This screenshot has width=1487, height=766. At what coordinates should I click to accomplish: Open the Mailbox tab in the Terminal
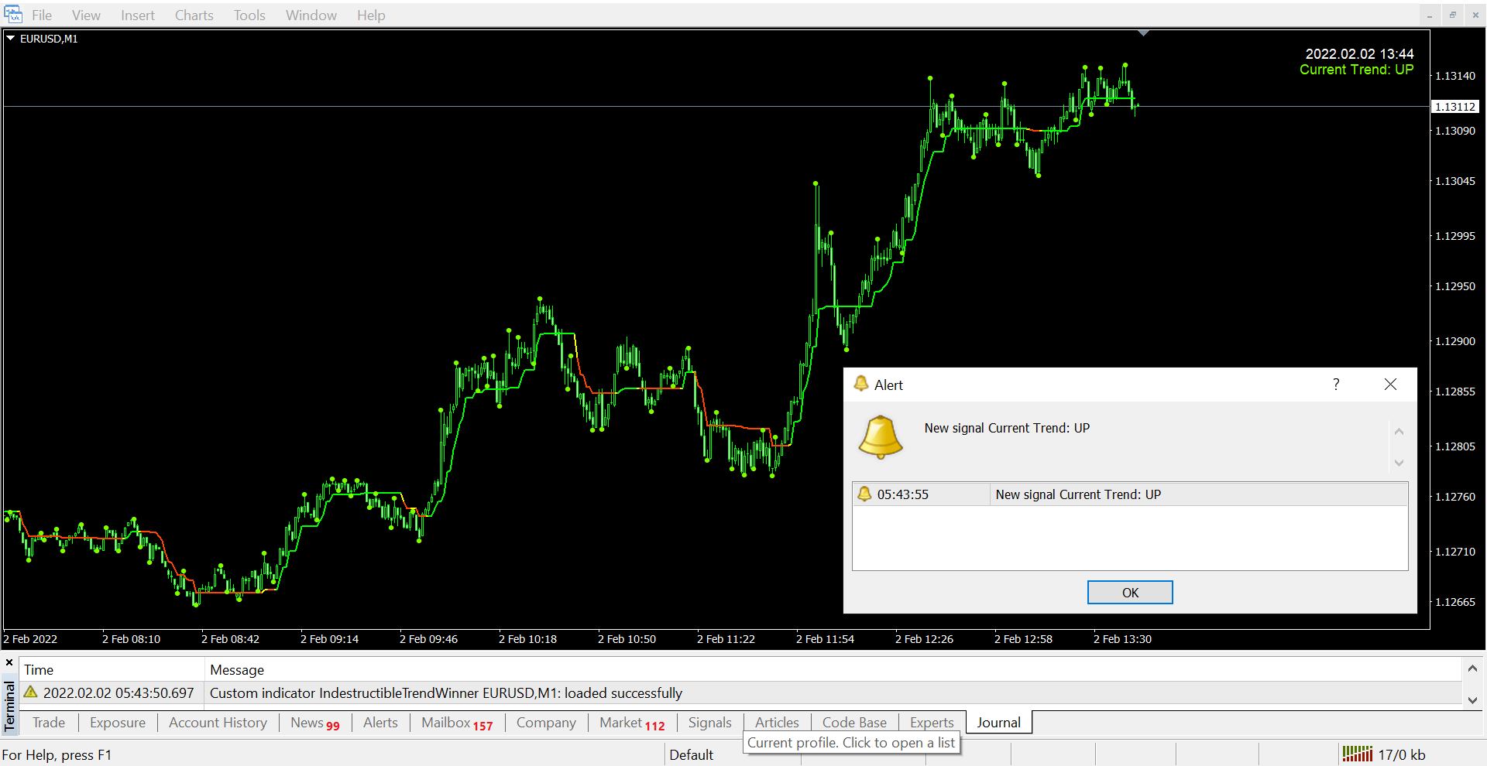coord(448,722)
